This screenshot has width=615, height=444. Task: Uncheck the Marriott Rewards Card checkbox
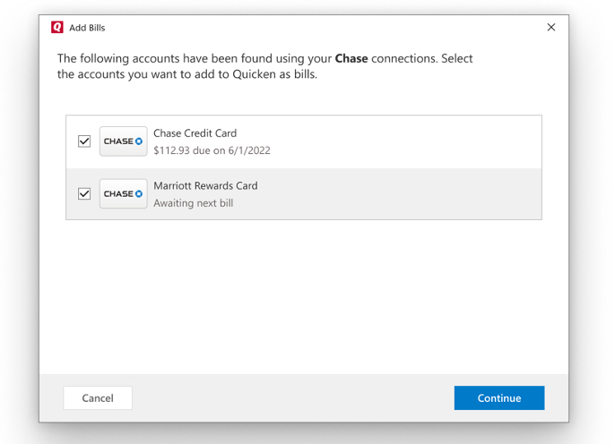pos(84,194)
